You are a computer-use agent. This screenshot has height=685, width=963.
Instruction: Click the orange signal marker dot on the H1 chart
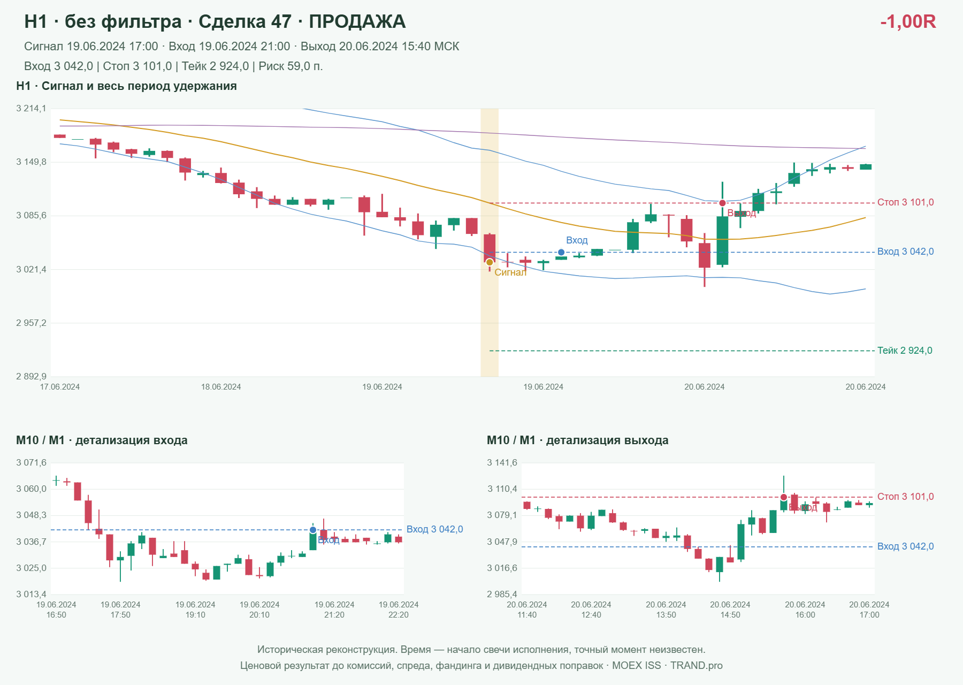pyautogui.click(x=489, y=262)
